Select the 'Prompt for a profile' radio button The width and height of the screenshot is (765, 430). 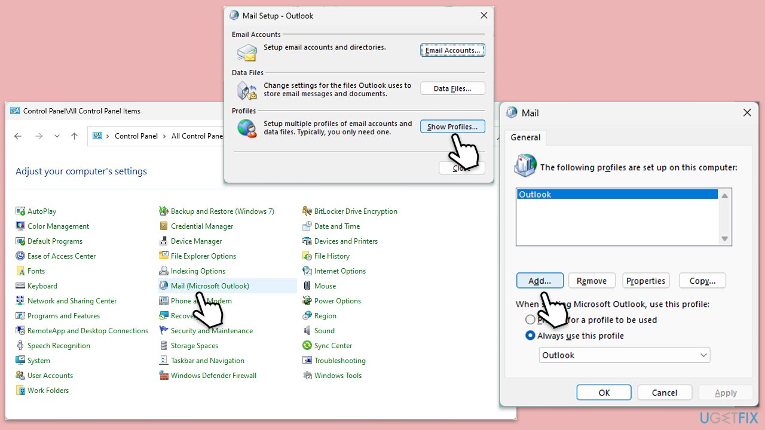530,320
